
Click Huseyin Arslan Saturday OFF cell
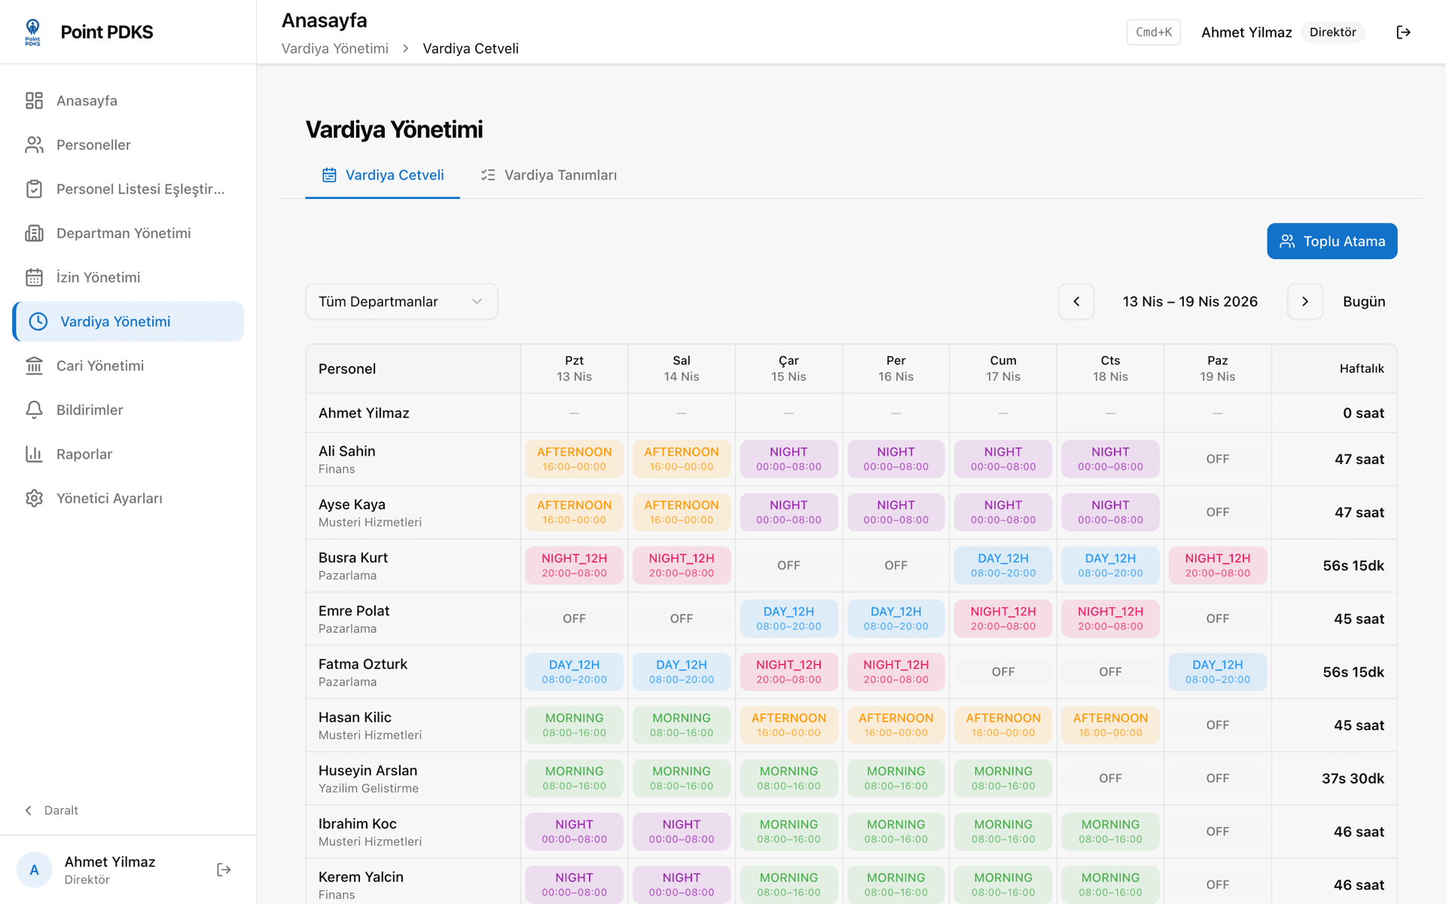(1110, 778)
